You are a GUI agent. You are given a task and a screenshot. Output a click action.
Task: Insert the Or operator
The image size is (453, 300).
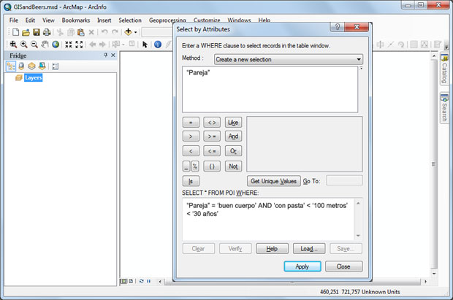(x=233, y=151)
